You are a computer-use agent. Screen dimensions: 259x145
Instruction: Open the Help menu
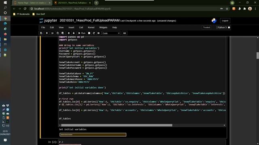click(115, 27)
